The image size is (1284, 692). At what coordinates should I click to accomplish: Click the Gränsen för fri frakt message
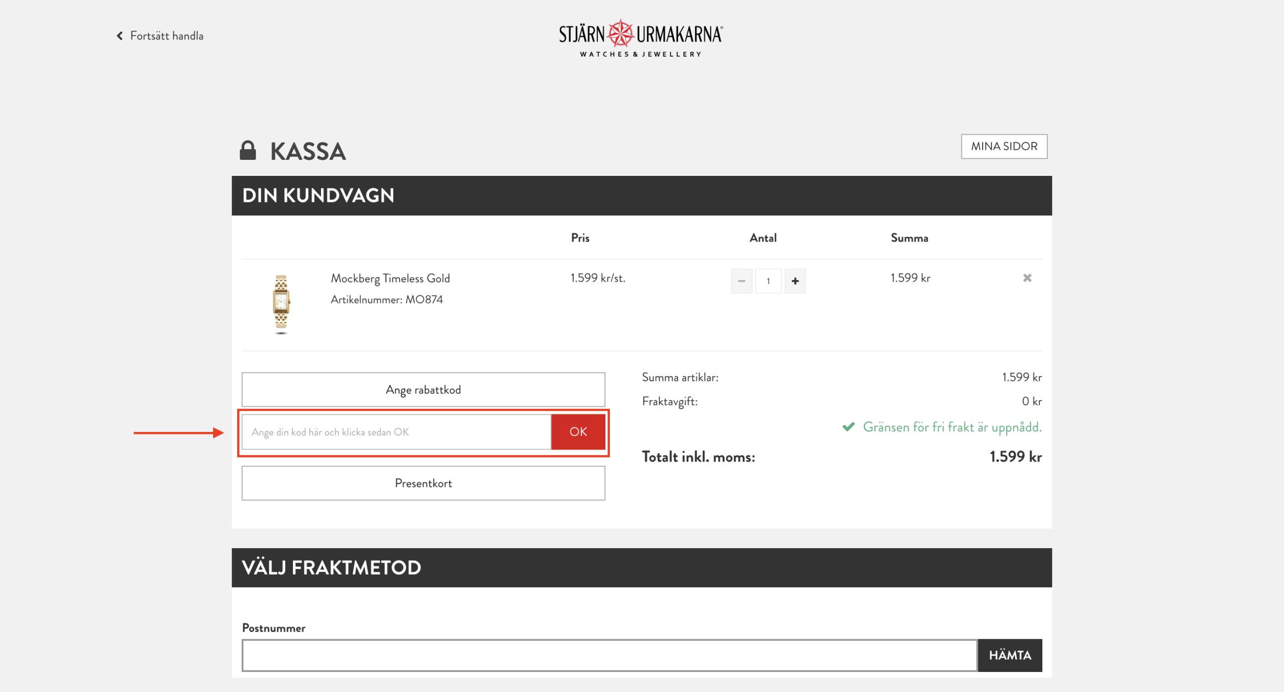coord(952,427)
